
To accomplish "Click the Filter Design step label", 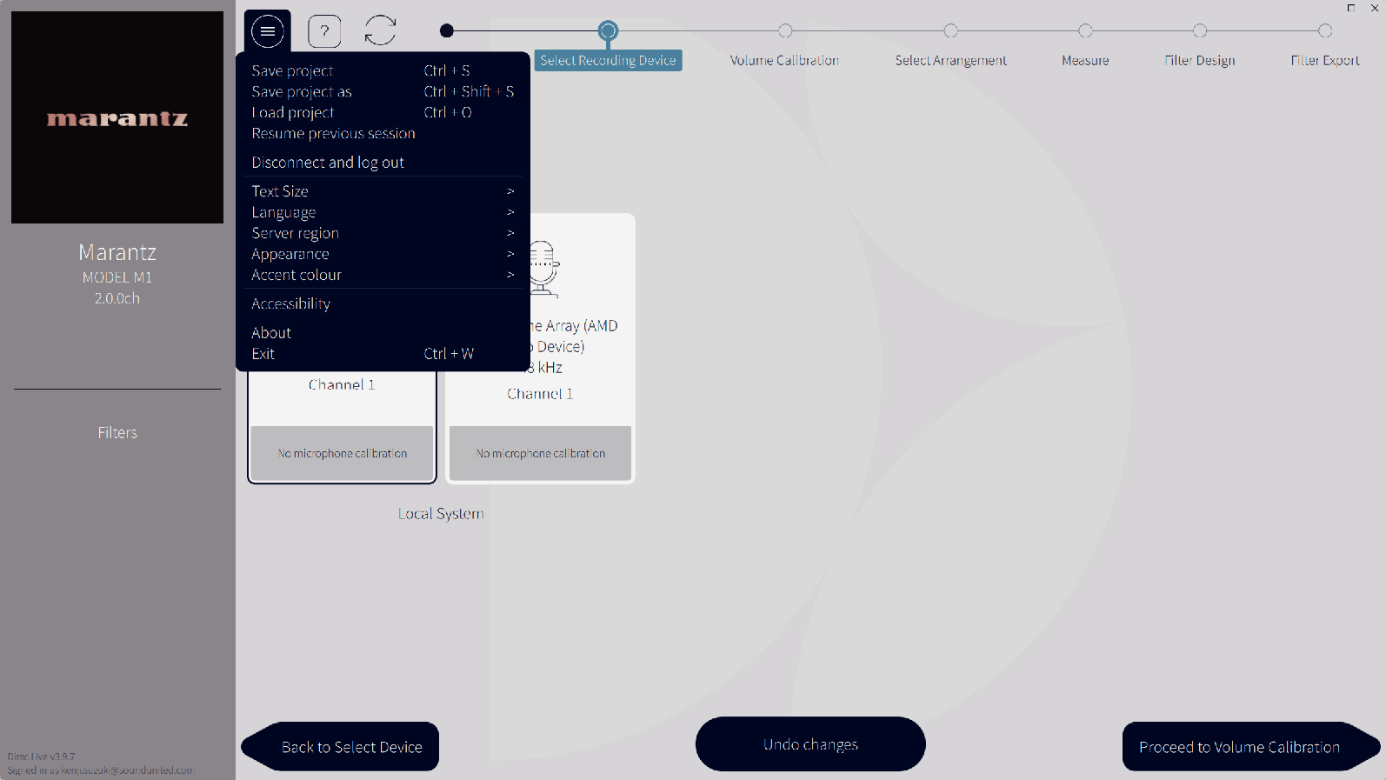I will pos(1200,60).
